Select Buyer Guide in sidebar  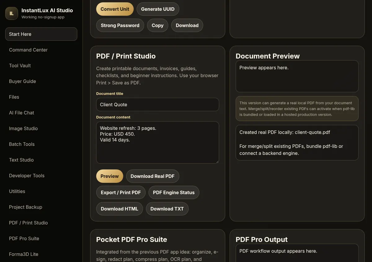41,81
